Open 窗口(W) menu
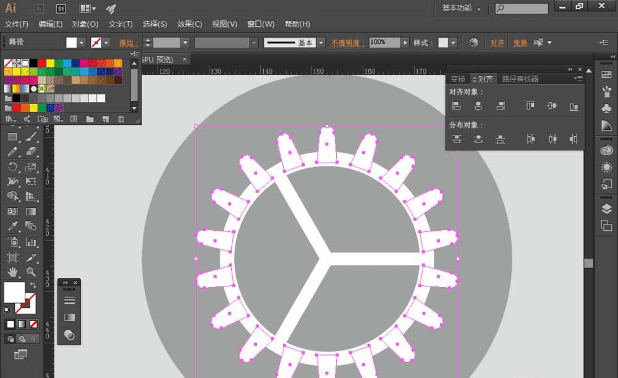This screenshot has height=378, width=618. point(261,24)
